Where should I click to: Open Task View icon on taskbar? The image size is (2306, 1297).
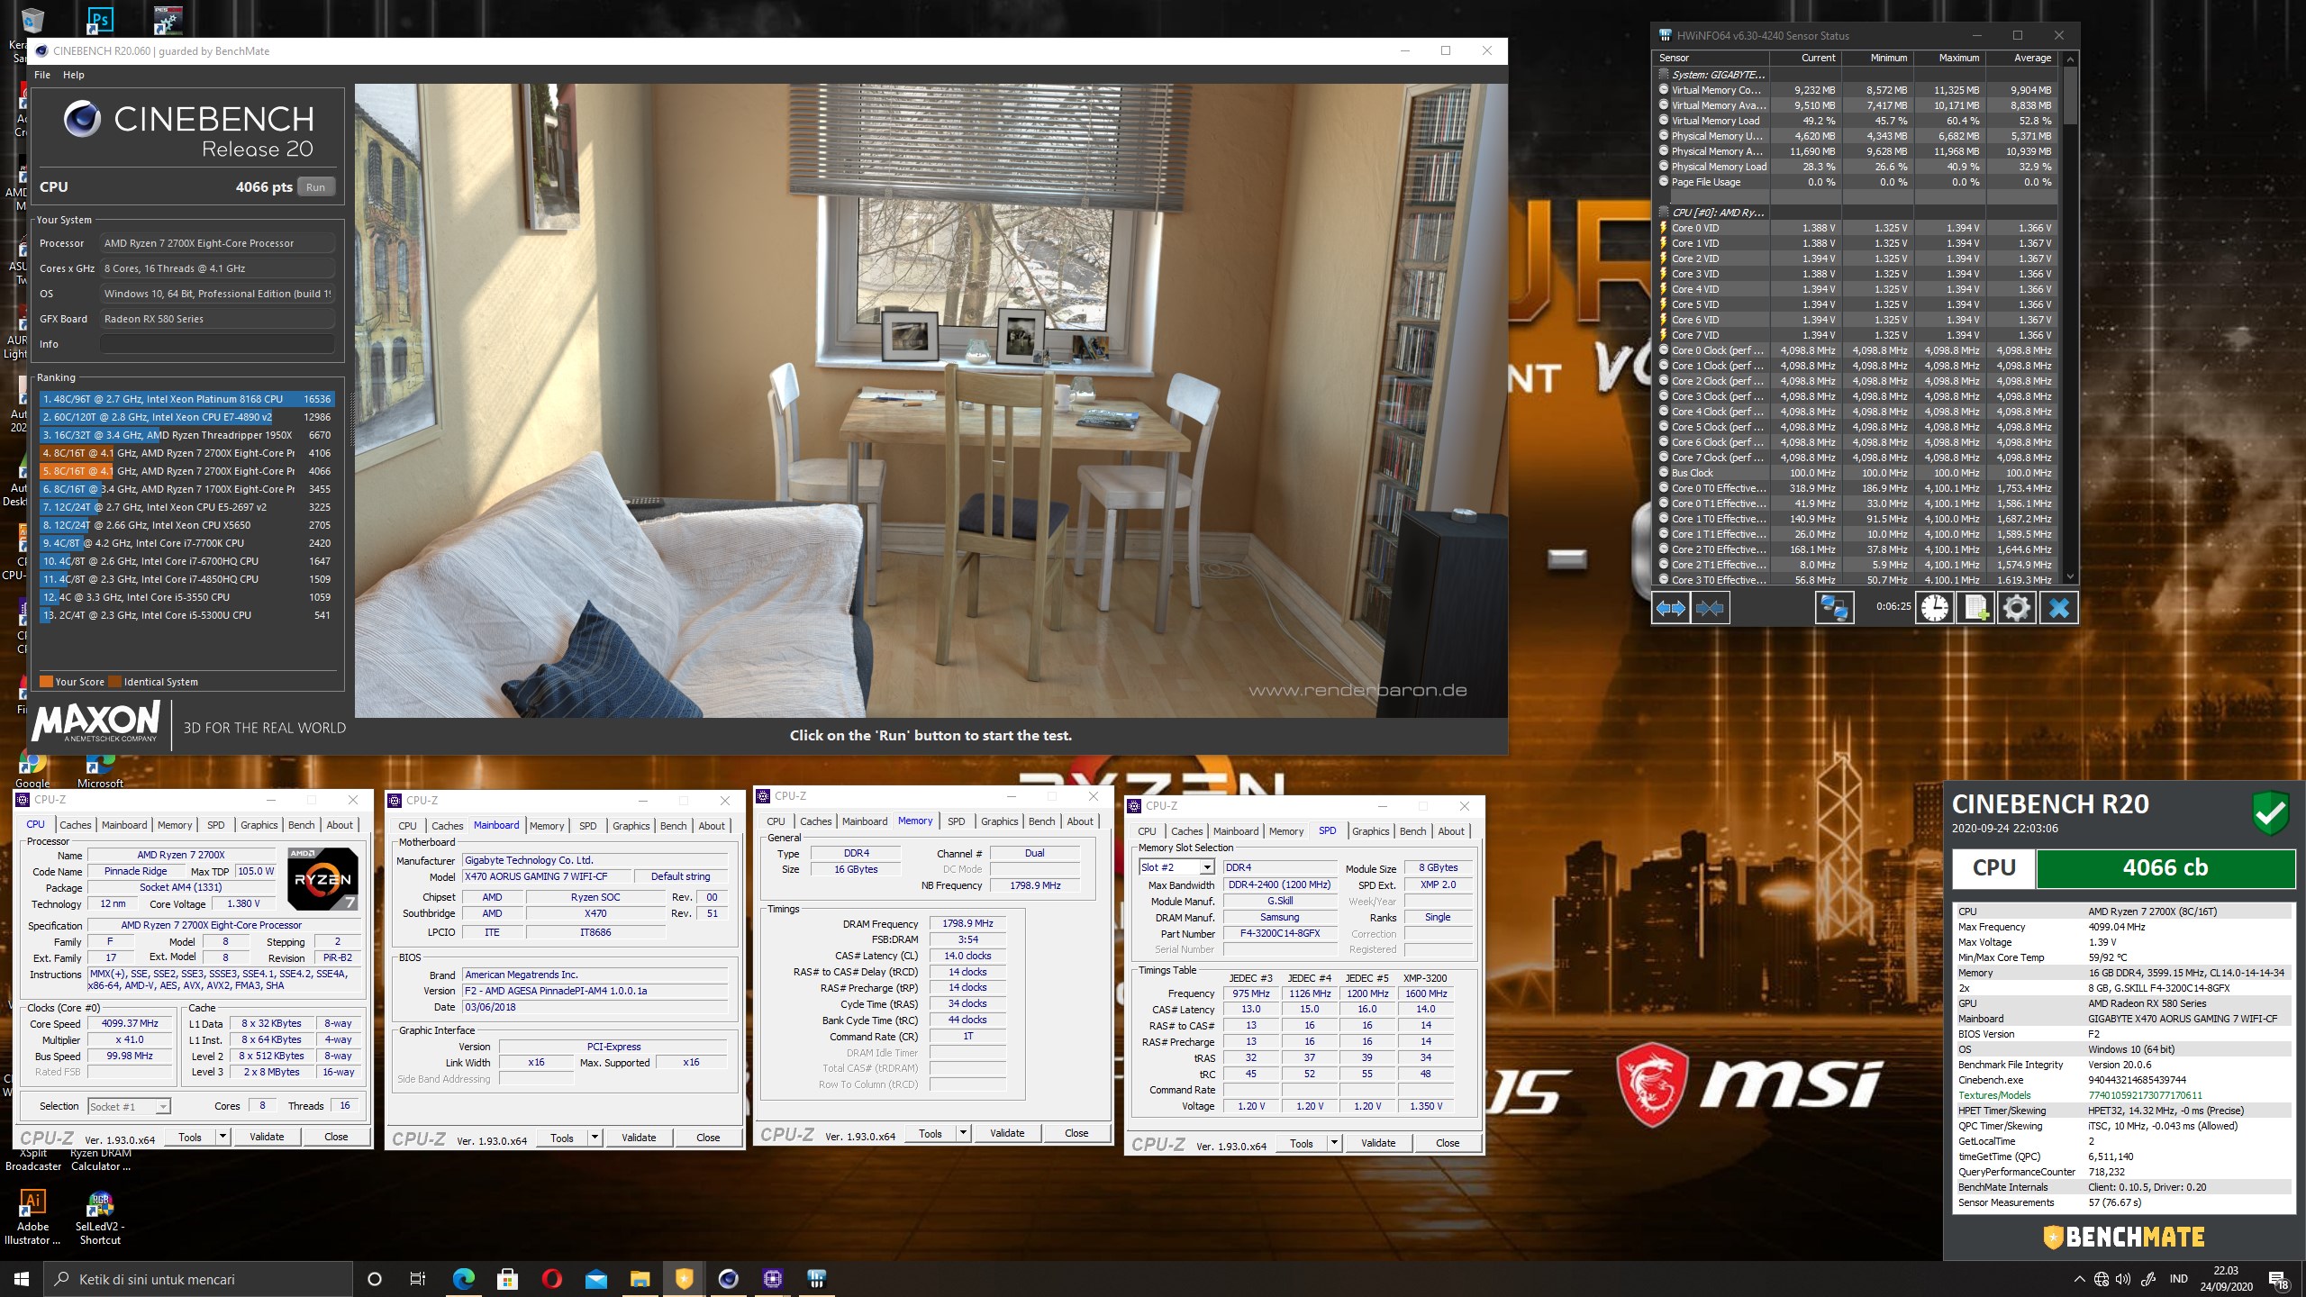pos(418,1278)
